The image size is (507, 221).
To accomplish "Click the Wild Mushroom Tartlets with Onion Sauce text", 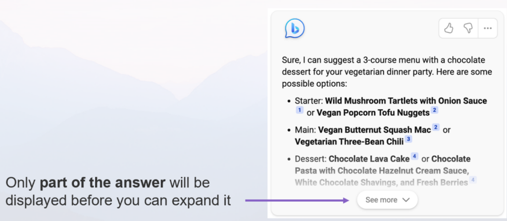I will [x=406, y=101].
